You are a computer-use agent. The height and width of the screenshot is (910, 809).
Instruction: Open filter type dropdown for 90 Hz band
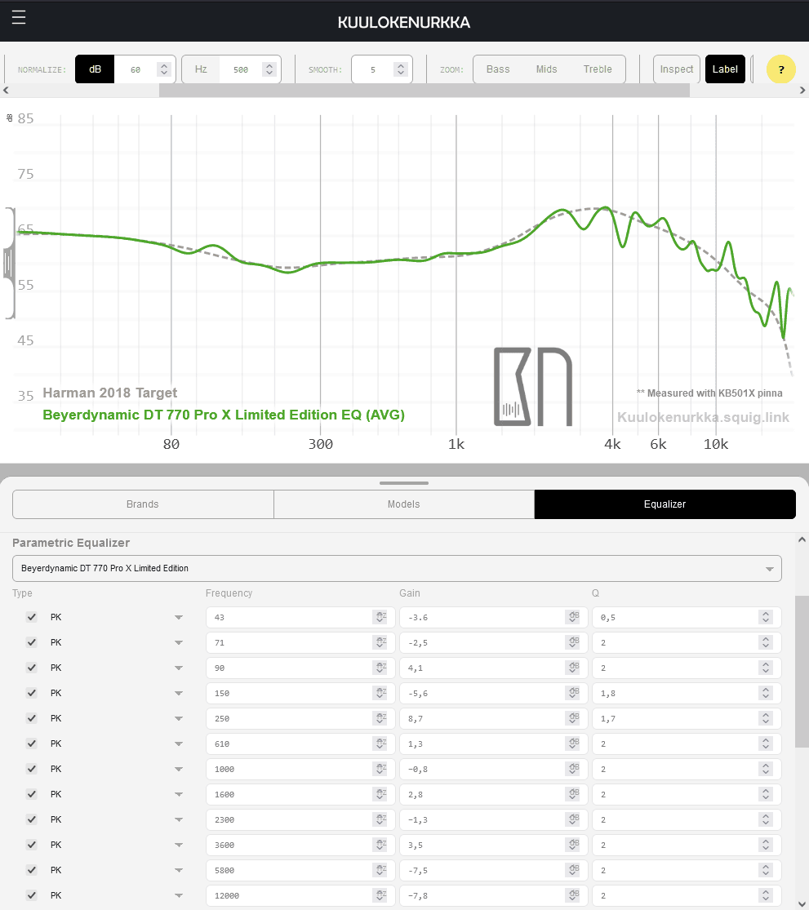[178, 668]
